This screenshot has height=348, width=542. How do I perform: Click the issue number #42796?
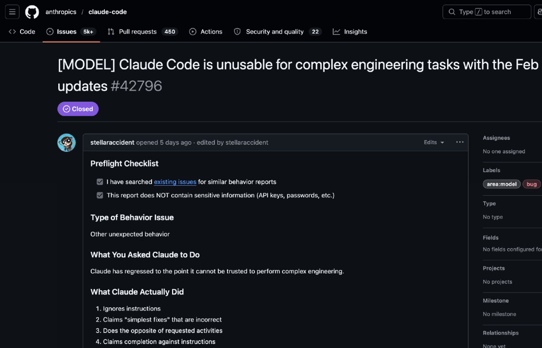(136, 86)
